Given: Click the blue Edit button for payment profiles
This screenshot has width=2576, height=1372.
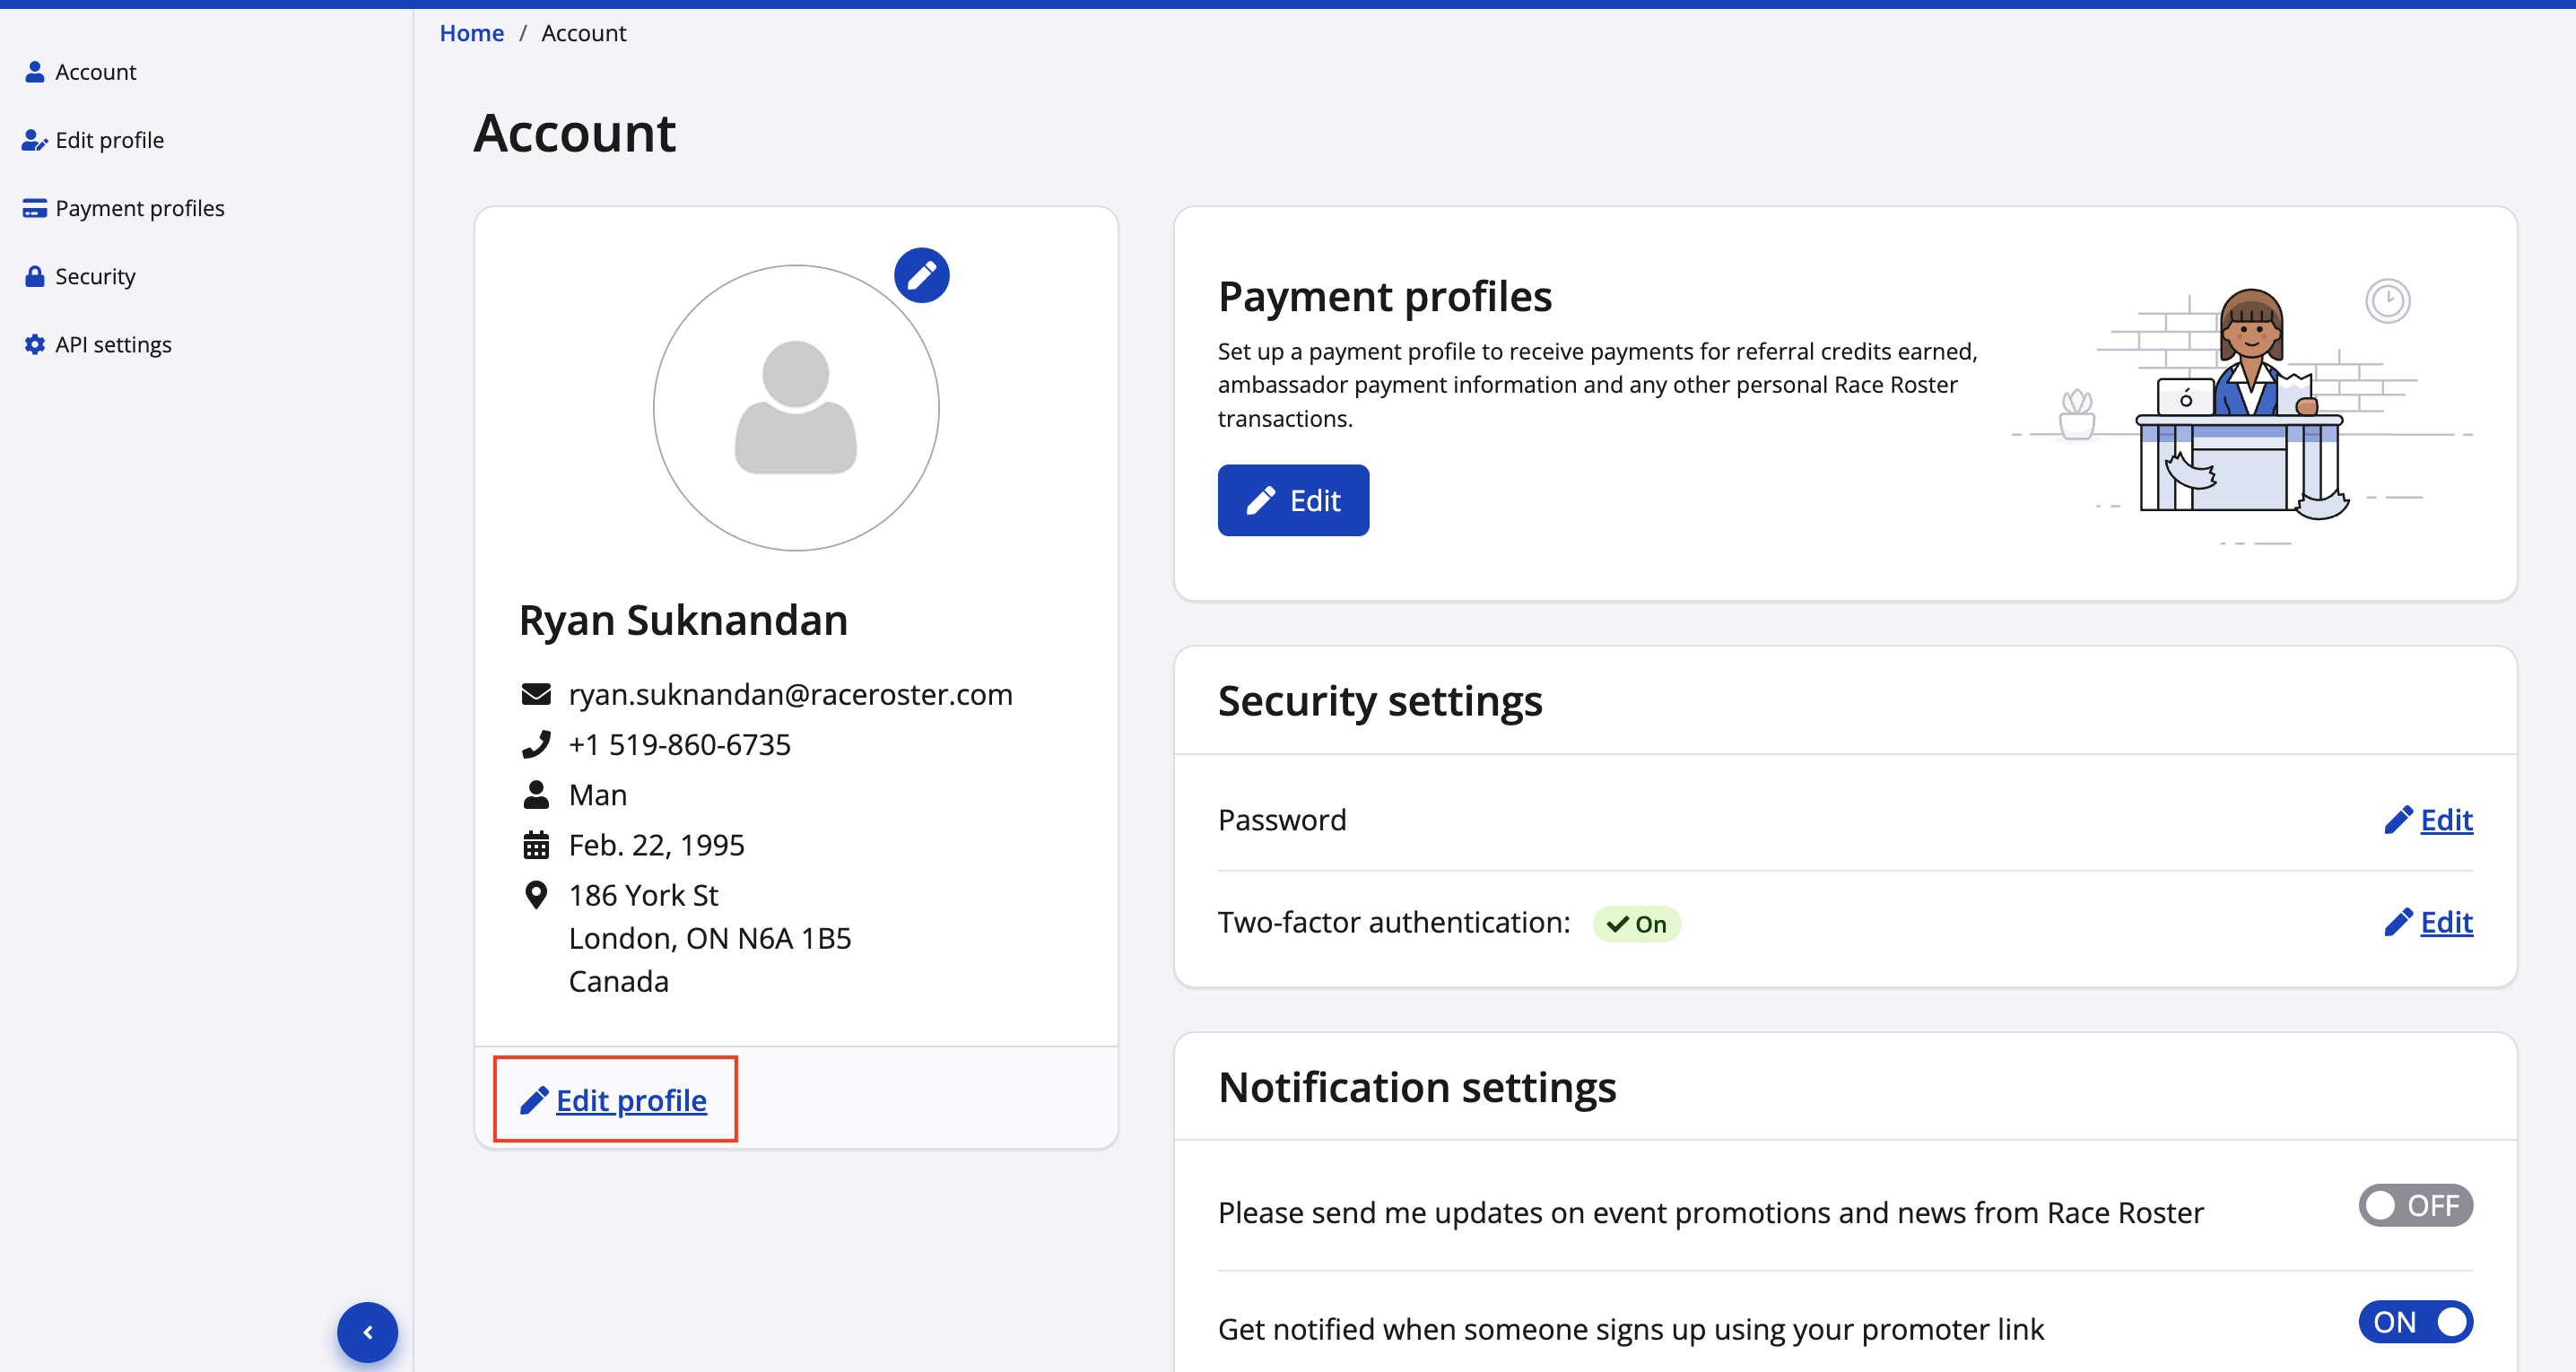Looking at the screenshot, I should click(x=1292, y=500).
